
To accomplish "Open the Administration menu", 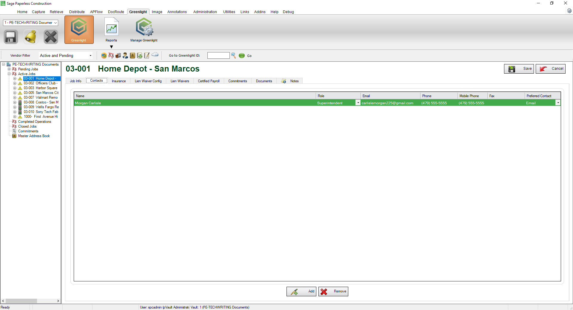I will coord(205,12).
